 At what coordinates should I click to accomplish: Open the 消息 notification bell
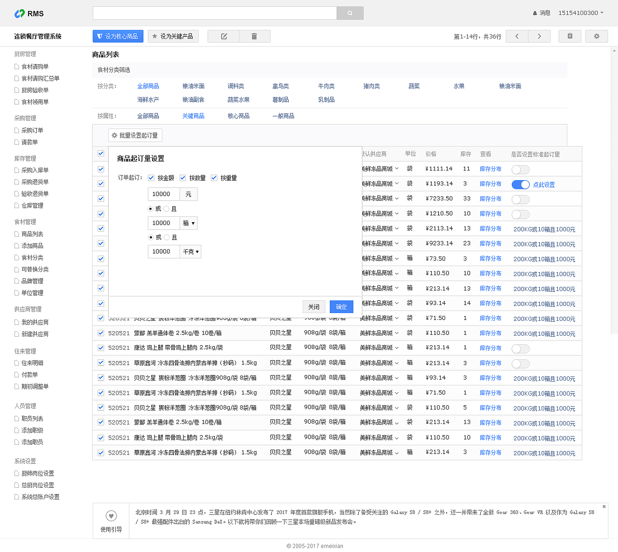tap(541, 13)
